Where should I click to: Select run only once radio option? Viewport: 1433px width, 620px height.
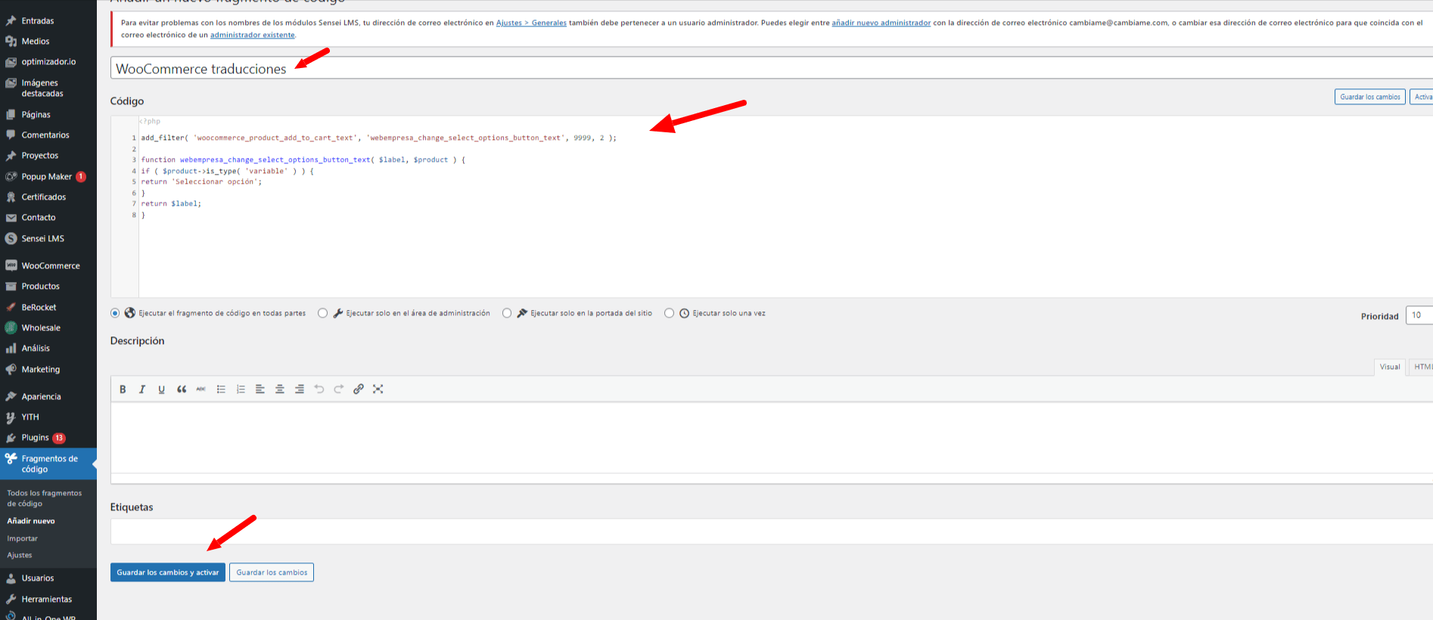[669, 313]
